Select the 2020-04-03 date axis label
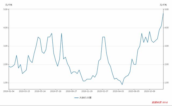 coord(118,91)
